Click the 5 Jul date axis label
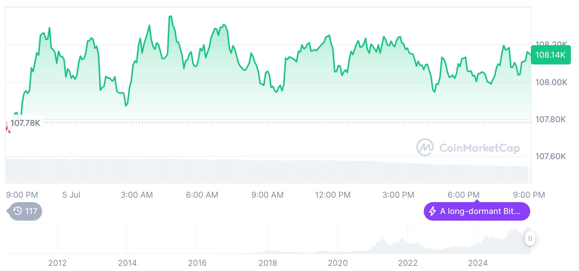Image resolution: width=579 pixels, height=271 pixels. [71, 195]
